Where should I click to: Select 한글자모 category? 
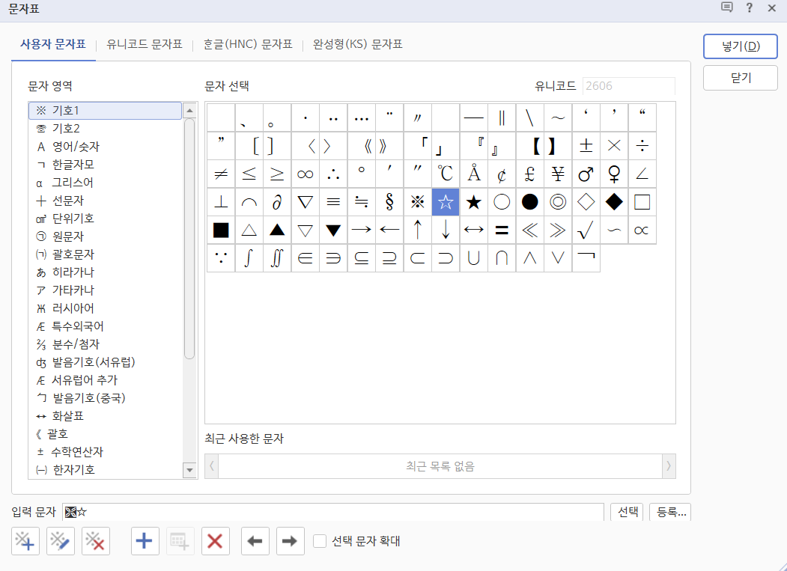(x=105, y=165)
